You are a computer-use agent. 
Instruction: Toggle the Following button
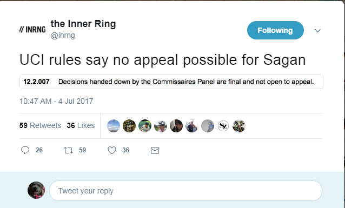click(275, 30)
